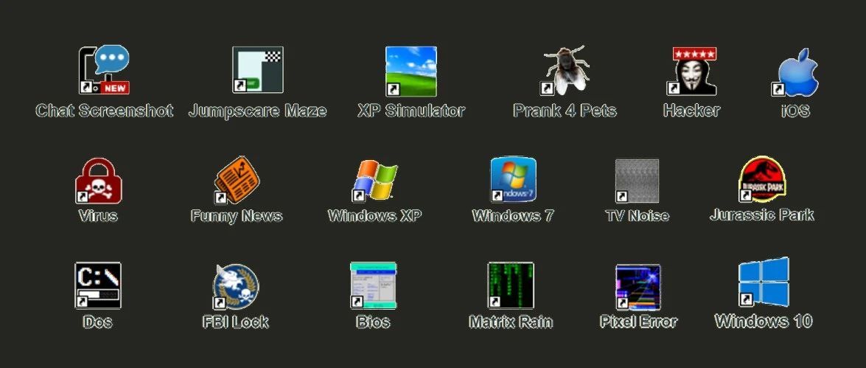The image size is (866, 368).
Task: Click the "Matrix Rain" label text
Action: click(x=511, y=322)
